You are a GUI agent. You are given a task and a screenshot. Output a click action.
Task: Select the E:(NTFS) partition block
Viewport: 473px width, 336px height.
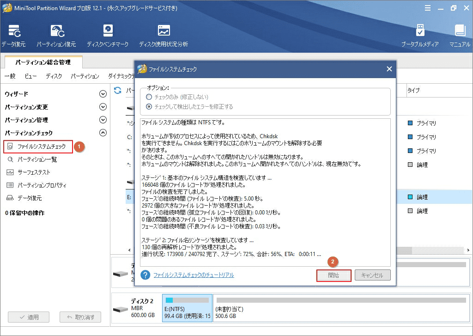[x=188, y=308]
